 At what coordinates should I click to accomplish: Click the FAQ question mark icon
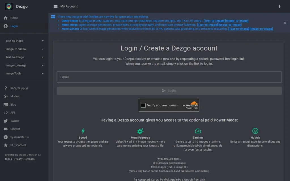[x=6, y=88]
